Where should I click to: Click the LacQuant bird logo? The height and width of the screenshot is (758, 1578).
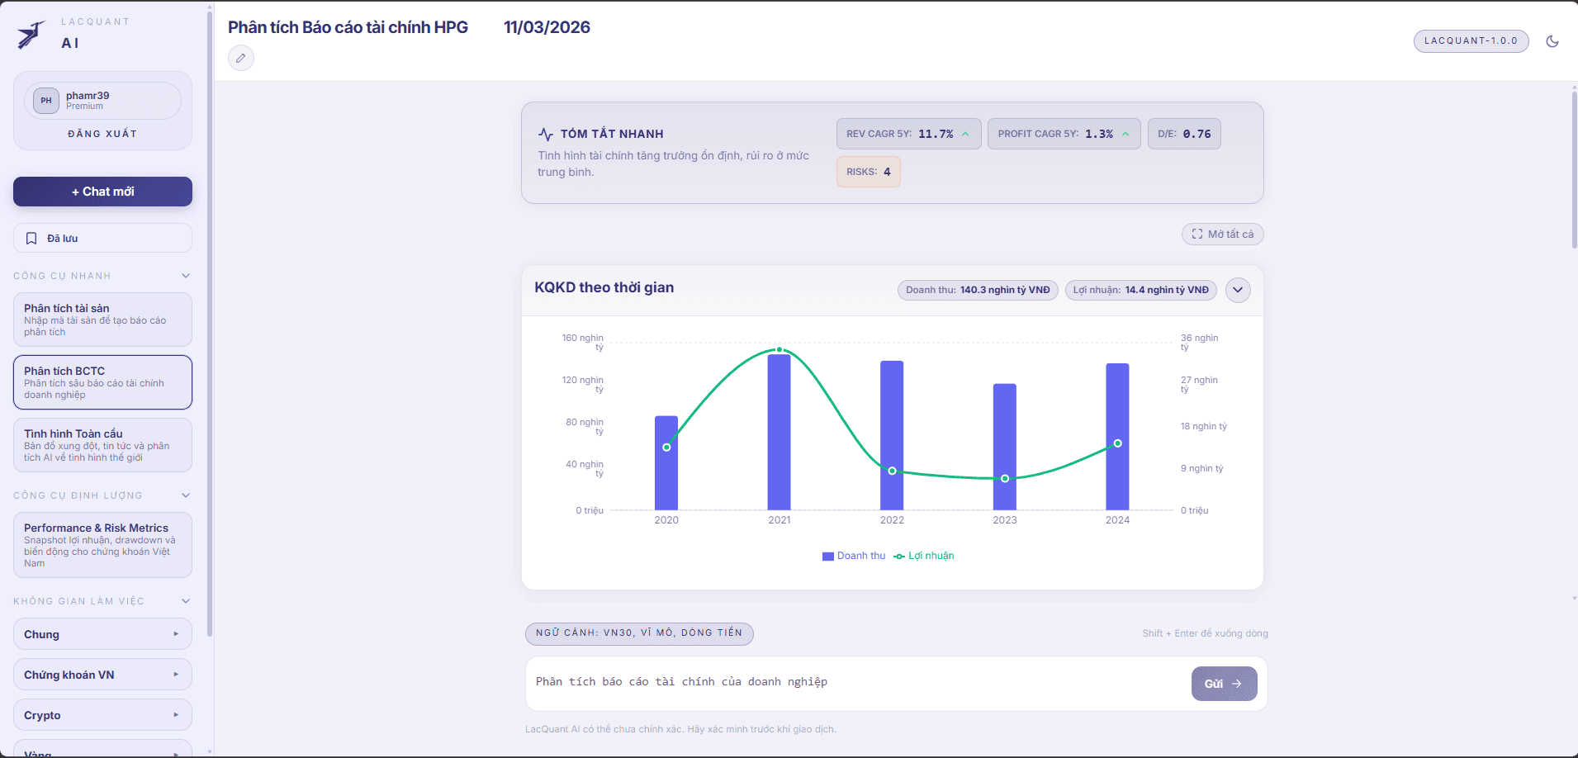[31, 34]
